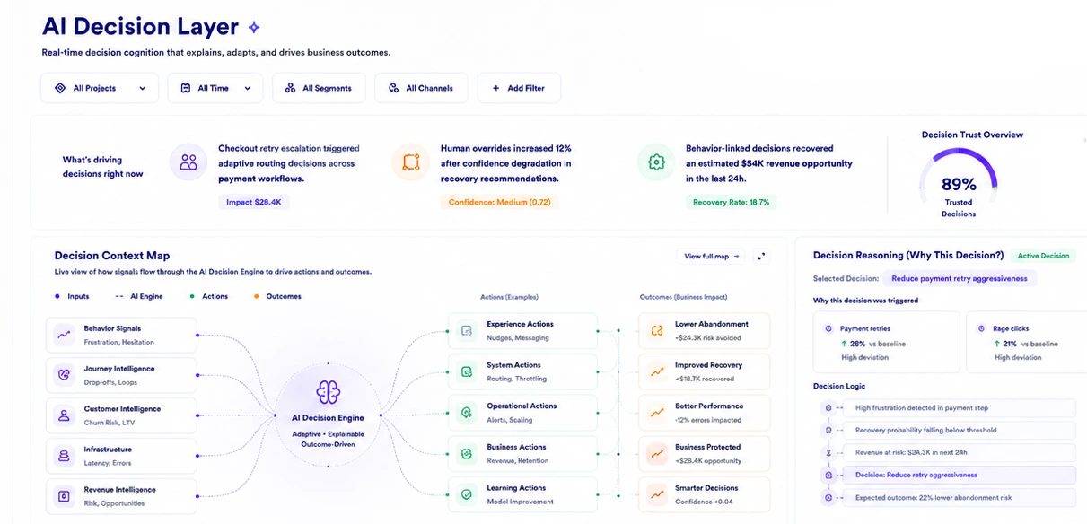Open the All Time dropdown

tap(215, 88)
